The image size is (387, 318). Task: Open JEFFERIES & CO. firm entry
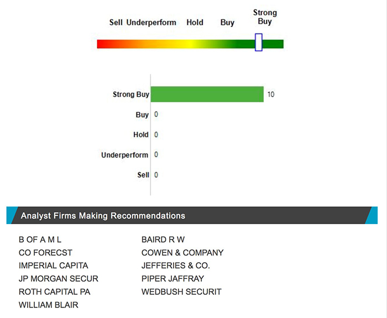[x=176, y=266]
